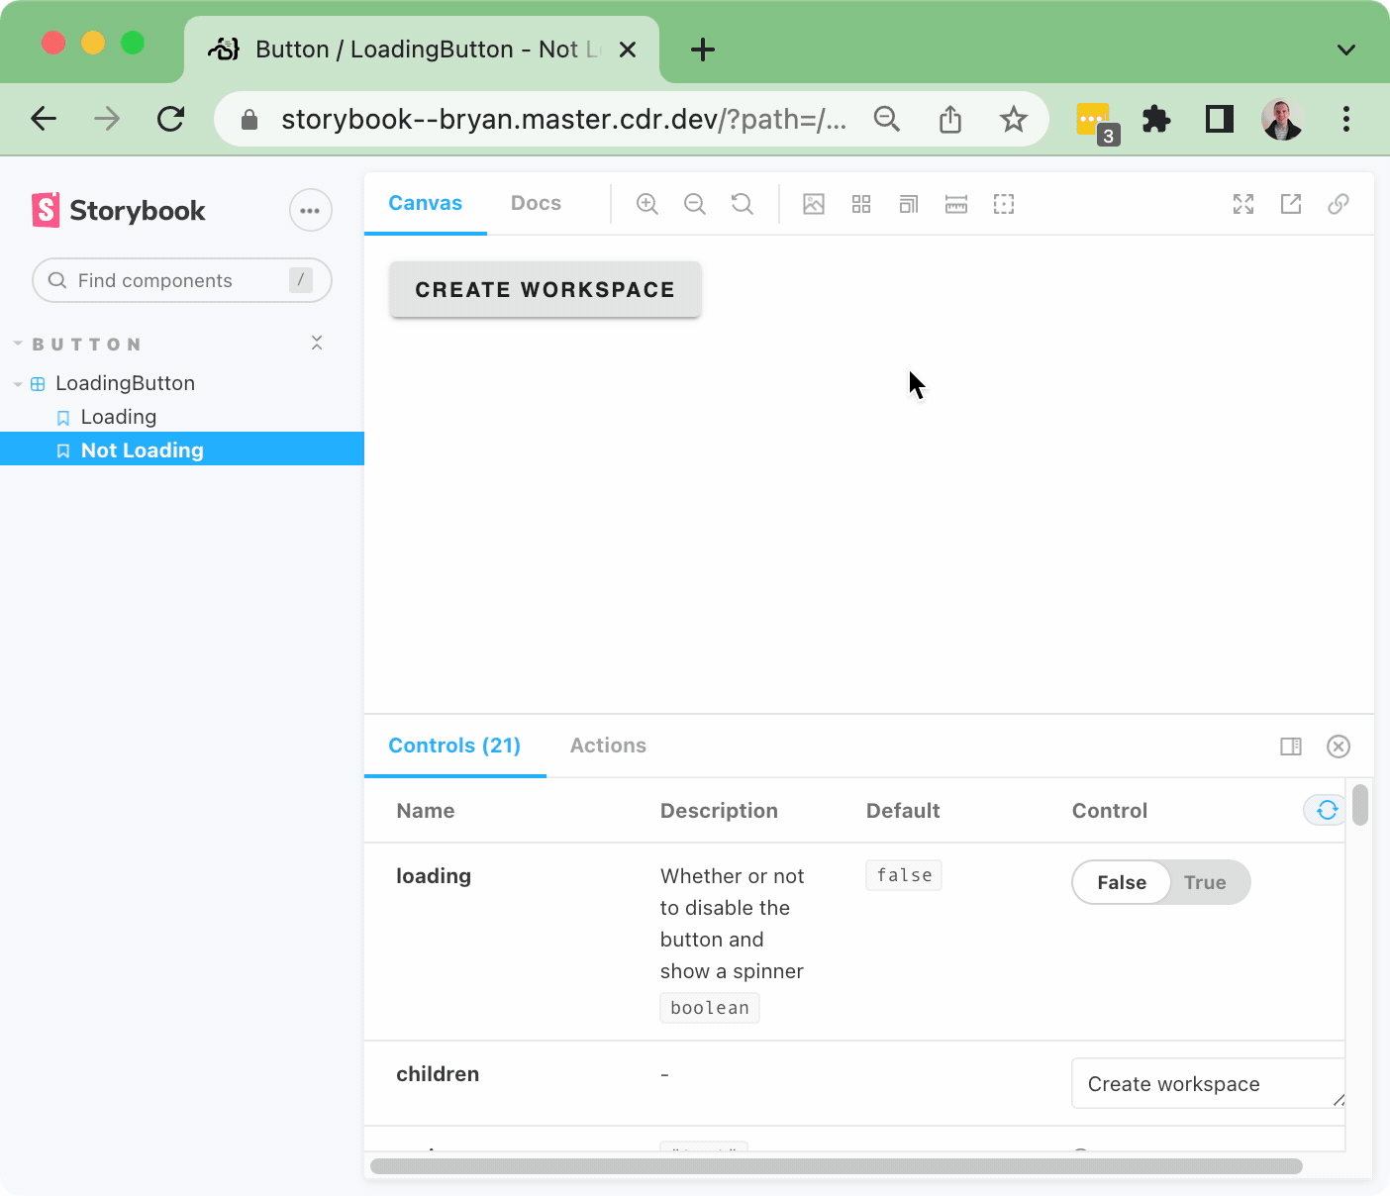
Task: Open Storybook shortcuts menu
Action: pos(311,210)
